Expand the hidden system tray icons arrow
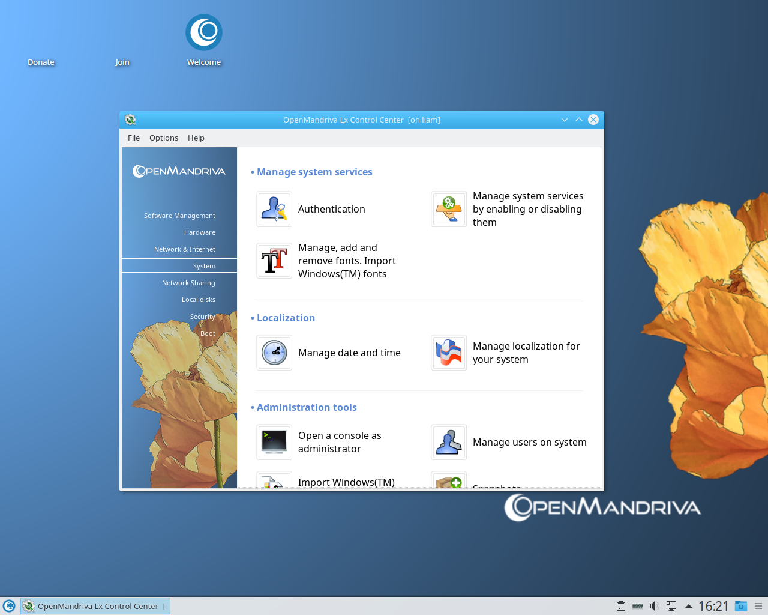This screenshot has height=615, width=768. 689,606
